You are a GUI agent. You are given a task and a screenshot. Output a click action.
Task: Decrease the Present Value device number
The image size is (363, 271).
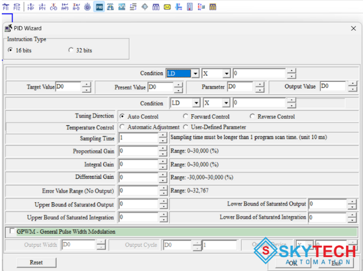click(x=178, y=90)
